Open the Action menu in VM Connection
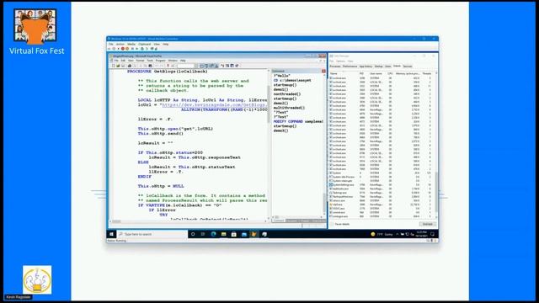The image size is (539, 303). click(x=120, y=44)
